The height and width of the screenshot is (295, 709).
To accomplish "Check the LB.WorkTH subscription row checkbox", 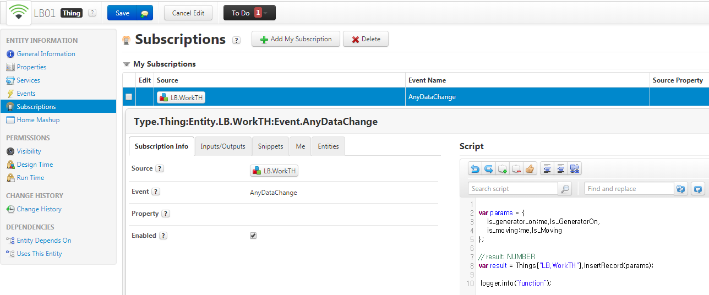I will click(x=129, y=97).
